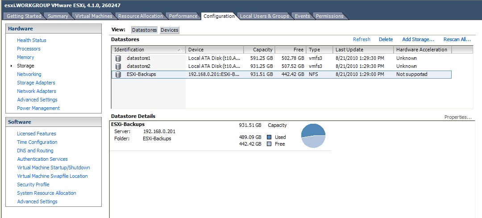482x218 pixels.
Task: Select the ESXi-Backups row name
Action: 141,75
